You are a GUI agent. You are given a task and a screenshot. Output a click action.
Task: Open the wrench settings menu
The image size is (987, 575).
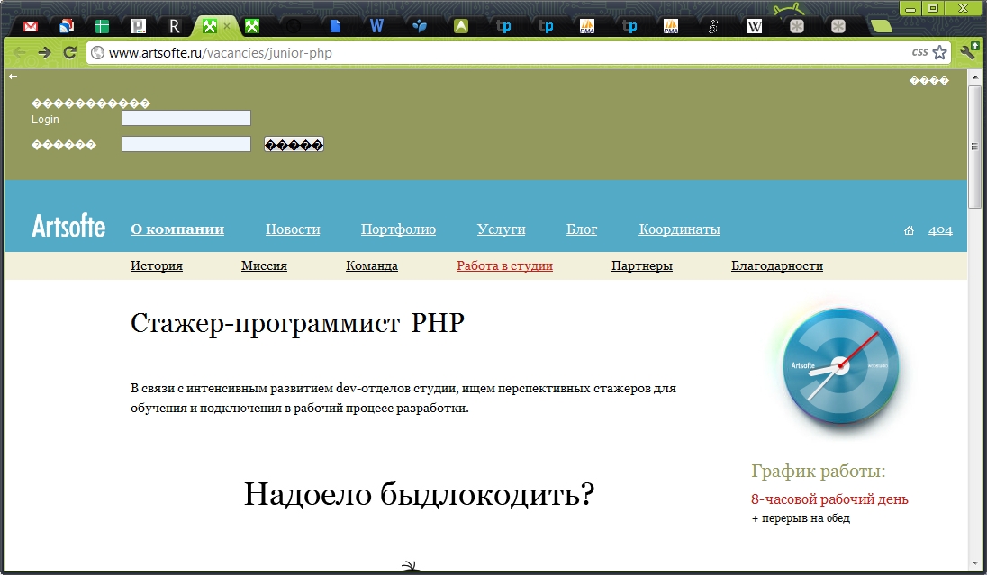pyautogui.click(x=969, y=51)
